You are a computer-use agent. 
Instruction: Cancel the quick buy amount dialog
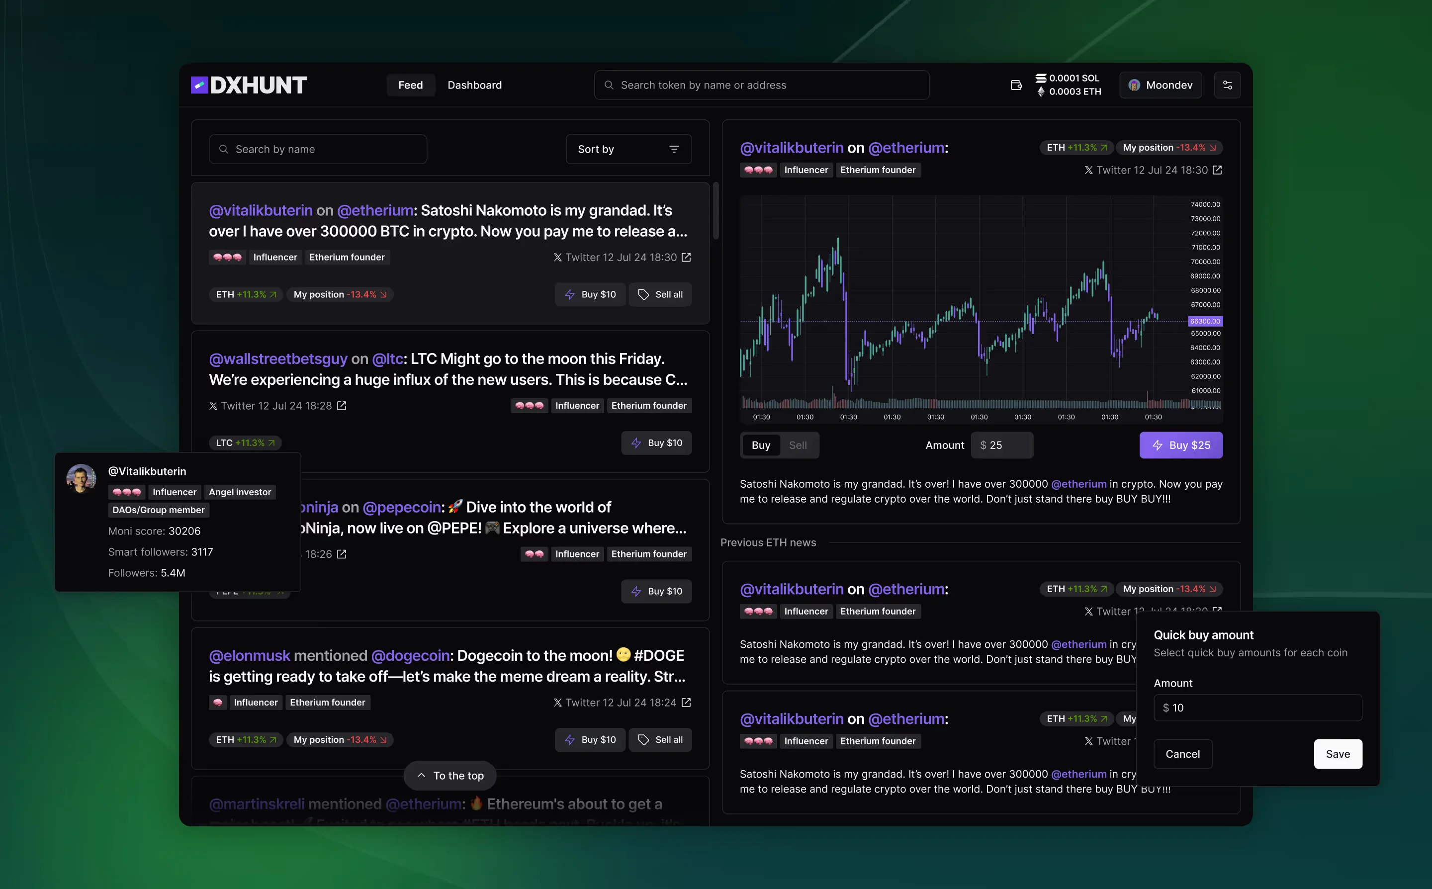(x=1183, y=754)
